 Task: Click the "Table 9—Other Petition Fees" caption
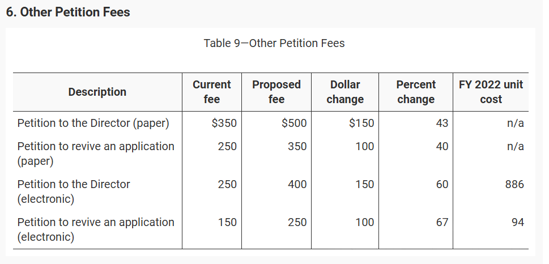coord(274,43)
